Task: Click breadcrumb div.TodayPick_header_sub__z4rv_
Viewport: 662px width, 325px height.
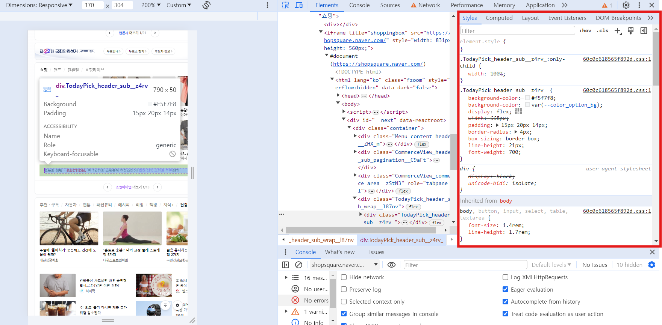Action: [401, 240]
